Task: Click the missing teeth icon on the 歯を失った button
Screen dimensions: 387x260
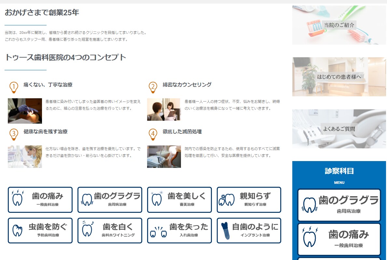Action: pyautogui.click(x=159, y=232)
